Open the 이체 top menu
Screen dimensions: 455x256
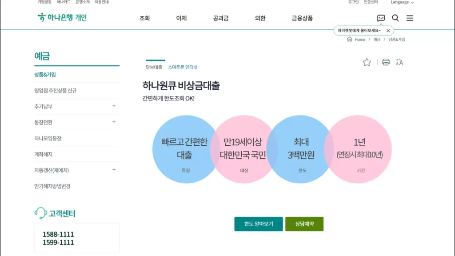[181, 18]
